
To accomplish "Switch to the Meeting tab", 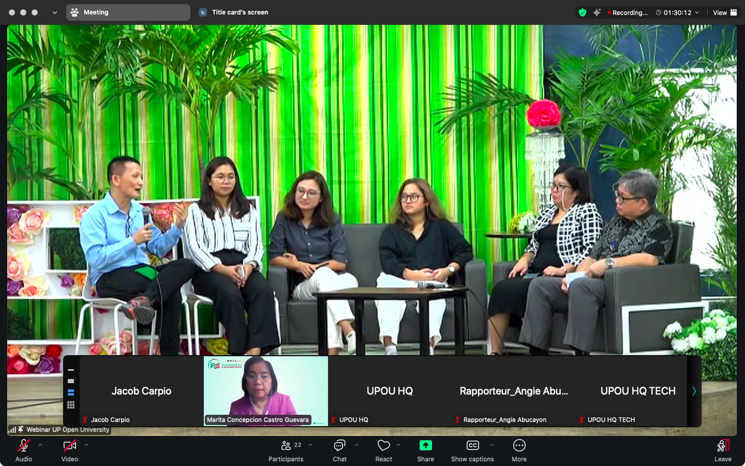I will 128,12.
